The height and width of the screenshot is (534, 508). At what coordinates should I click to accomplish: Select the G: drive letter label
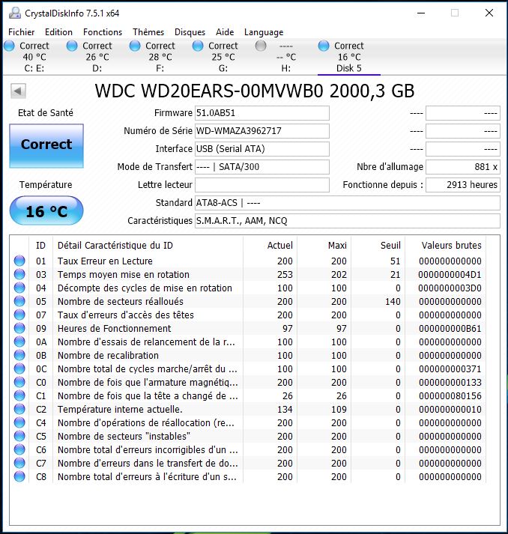[223, 68]
